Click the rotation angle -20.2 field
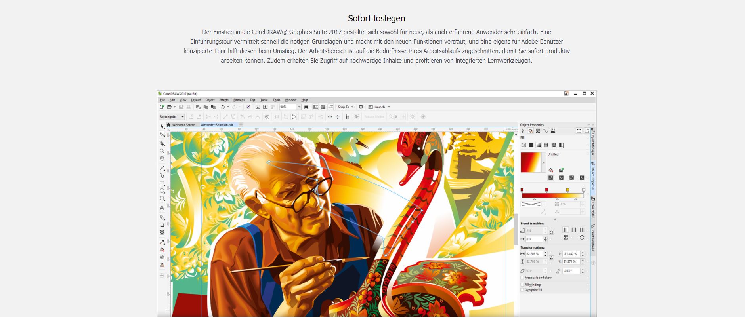 click(571, 271)
